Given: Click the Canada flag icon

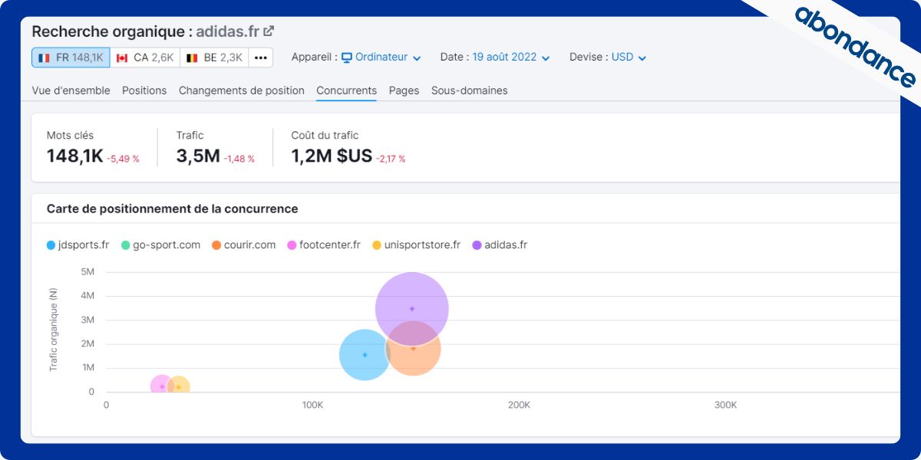Looking at the screenshot, I should click(122, 58).
